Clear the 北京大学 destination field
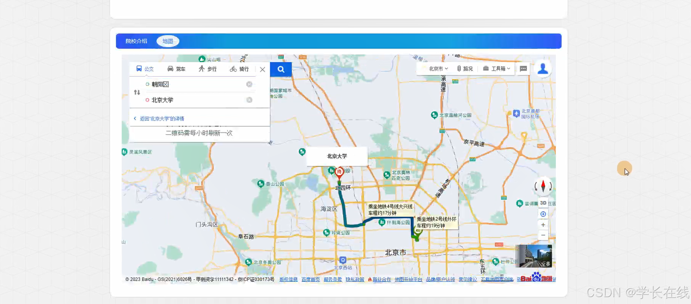 tap(249, 100)
